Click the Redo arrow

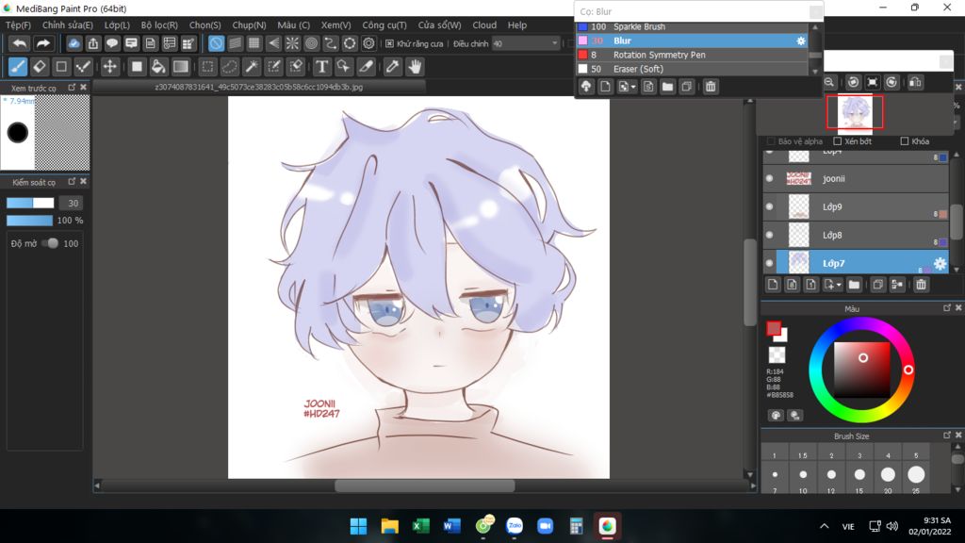43,43
